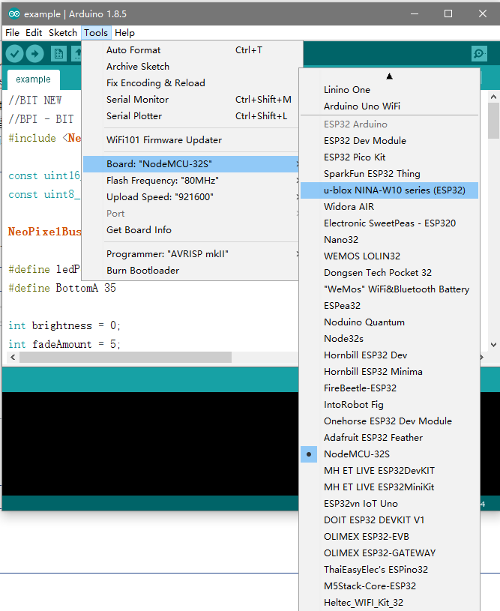The width and height of the screenshot is (500, 611).
Task: Pick the Arduino Uno WiFi board
Action: coord(361,106)
